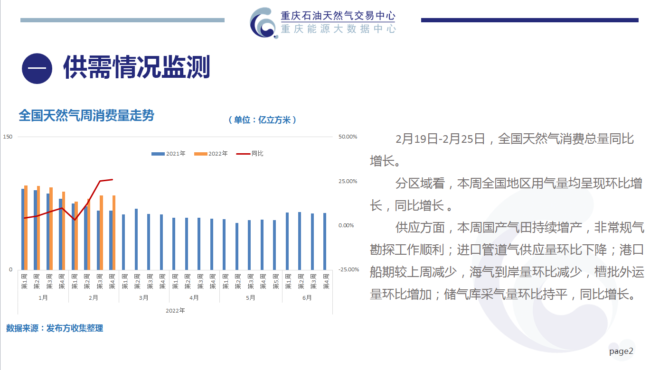Click the circled '一' section number badge
Image resolution: width=659 pixels, height=370 pixels.
[x=37, y=69]
